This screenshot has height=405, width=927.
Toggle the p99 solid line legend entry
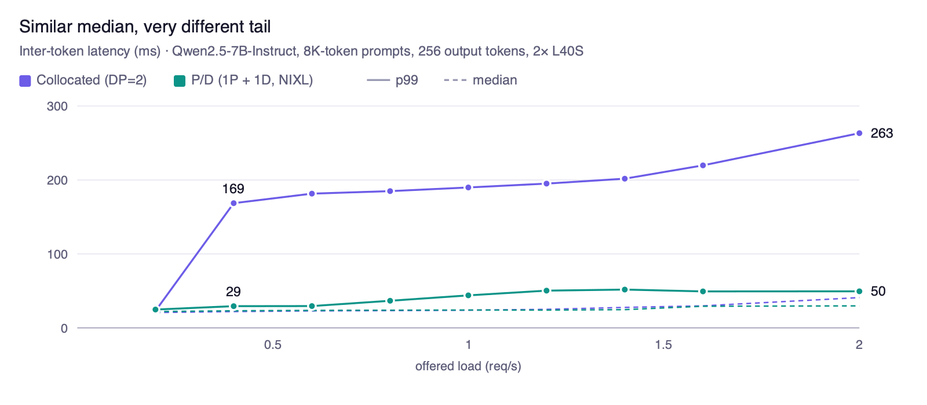(x=392, y=80)
